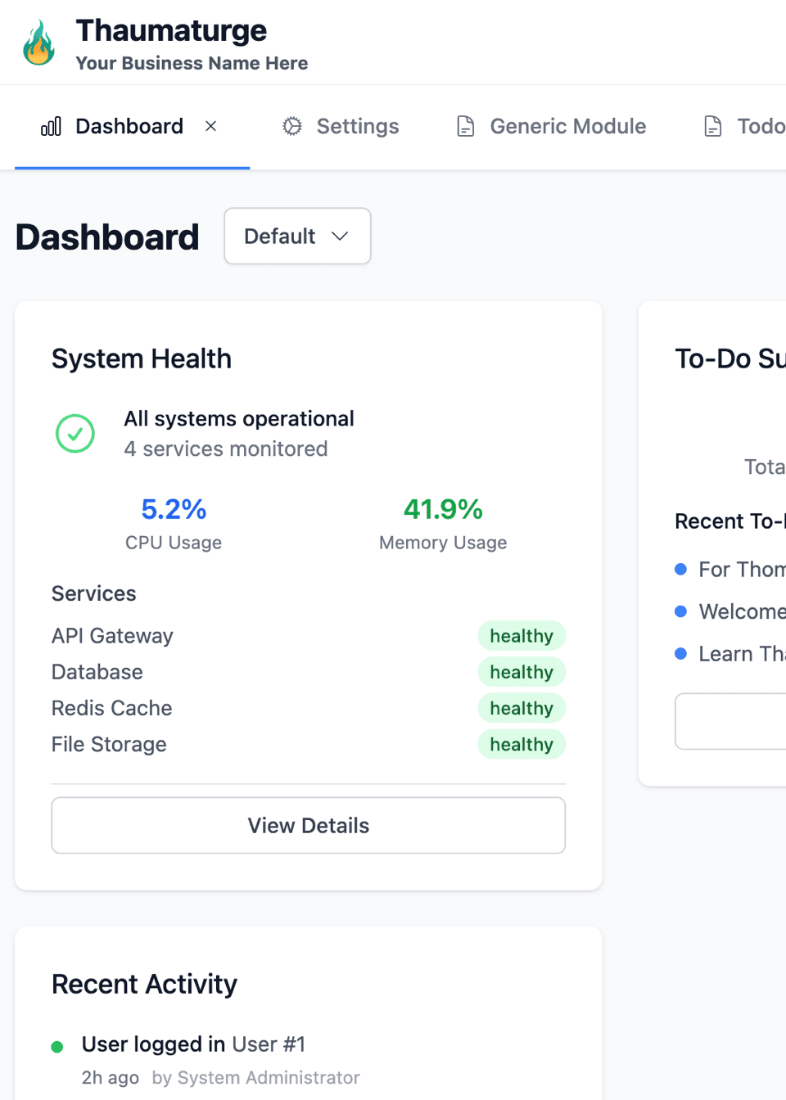Click the healthy badge for Database

coord(522,671)
